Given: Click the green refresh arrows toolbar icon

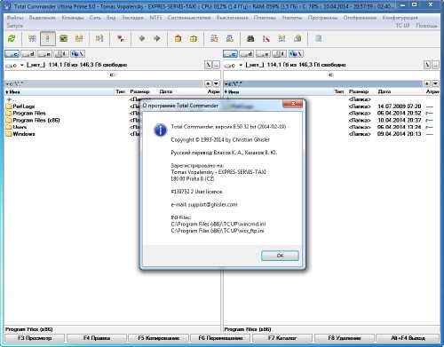Looking at the screenshot, I should click(x=12, y=38).
